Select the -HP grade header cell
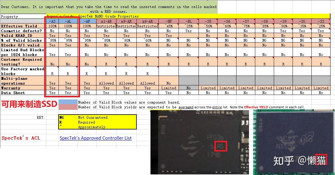335x175 pixels. [168, 21]
